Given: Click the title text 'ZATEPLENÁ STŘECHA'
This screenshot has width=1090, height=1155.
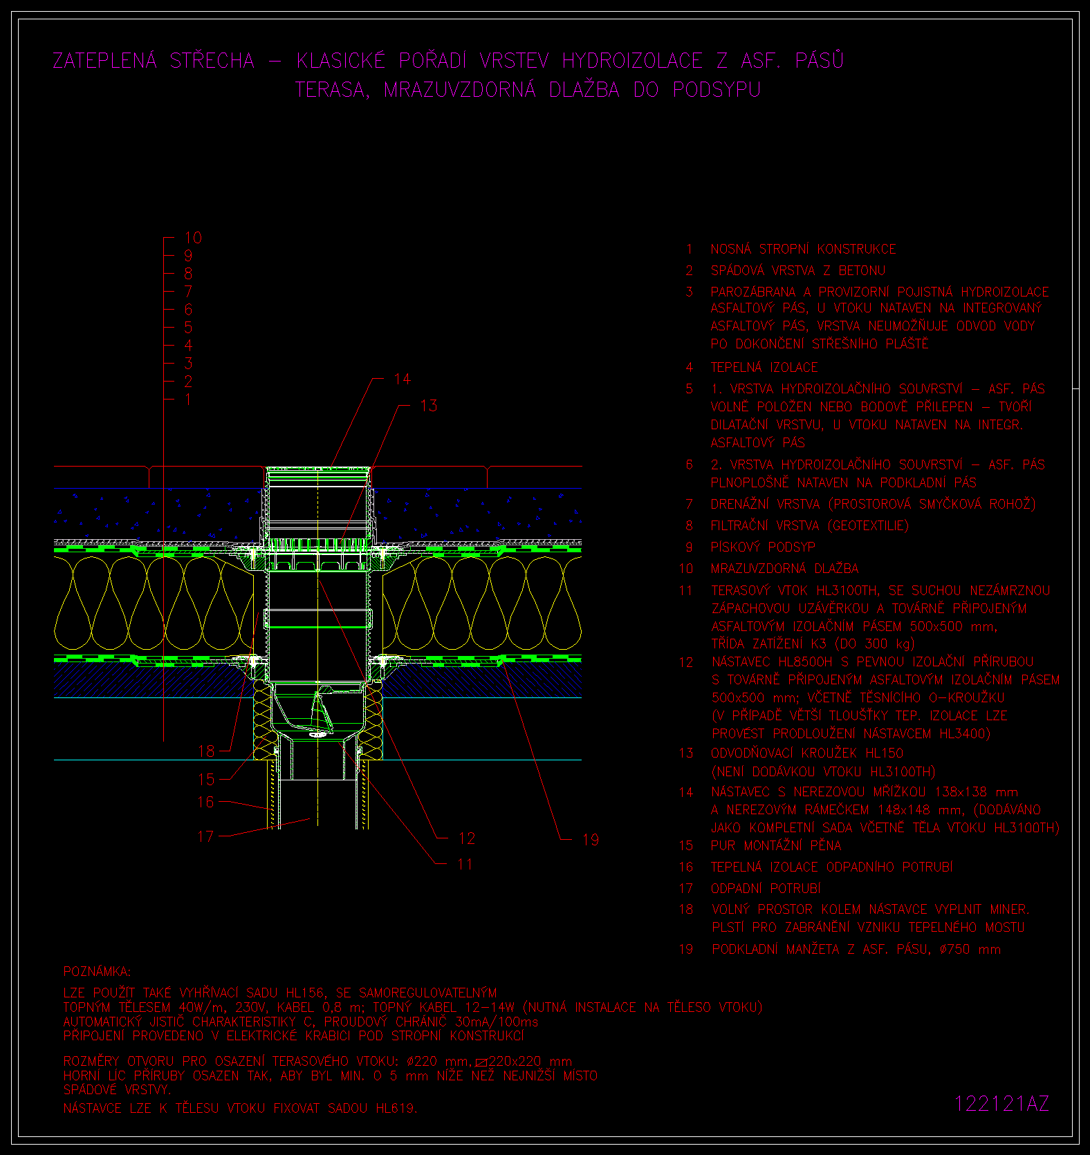Looking at the screenshot, I should click(154, 61).
